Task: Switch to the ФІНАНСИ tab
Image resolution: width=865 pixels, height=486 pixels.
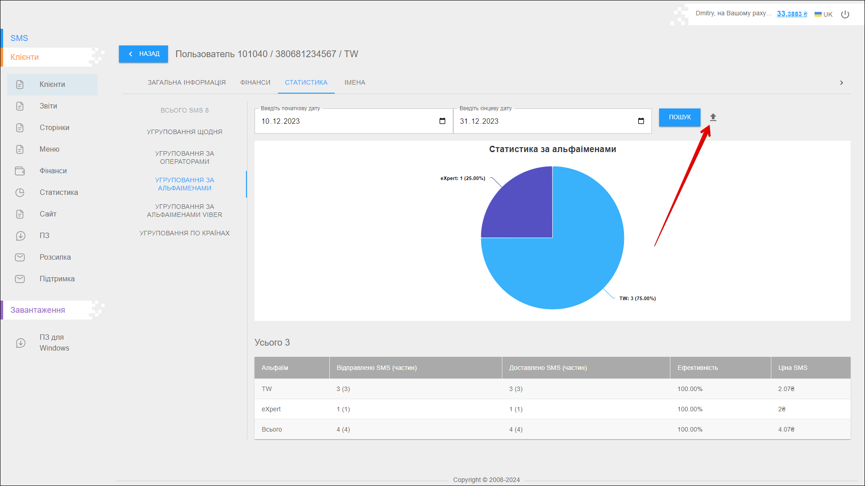Action: click(255, 83)
